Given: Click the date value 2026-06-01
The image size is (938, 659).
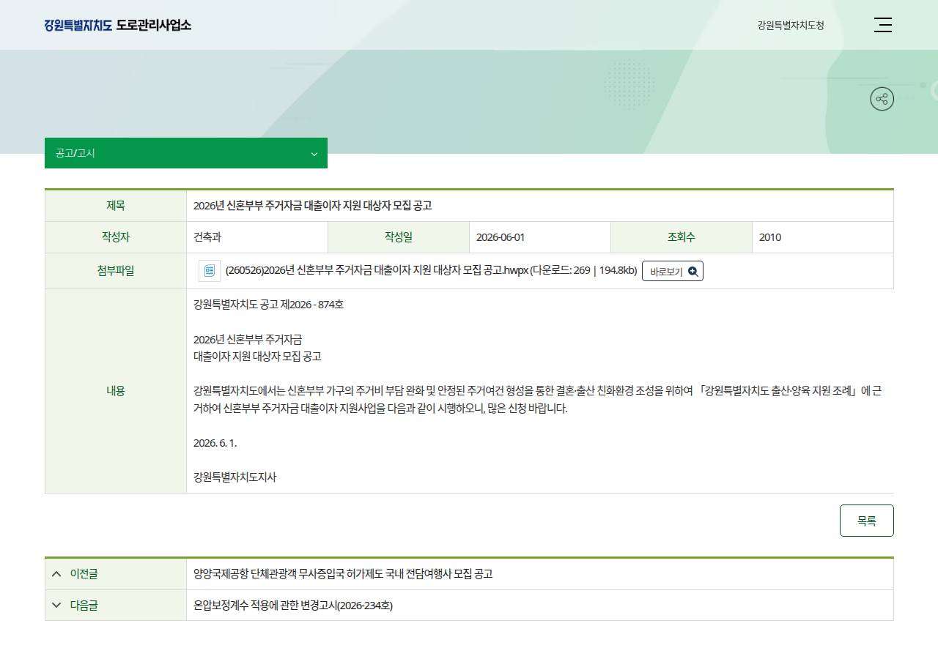Looking at the screenshot, I should (x=501, y=237).
